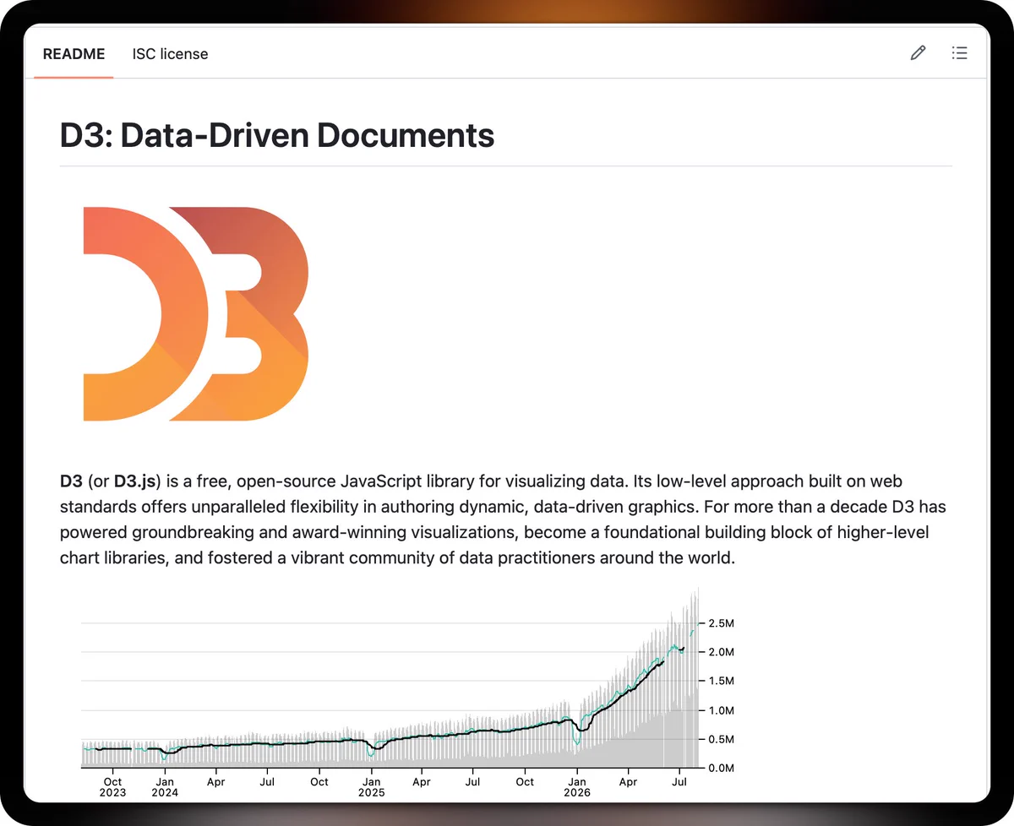The image size is (1014, 826).
Task: Click the Jan 2024 axis label
Action: point(165,787)
